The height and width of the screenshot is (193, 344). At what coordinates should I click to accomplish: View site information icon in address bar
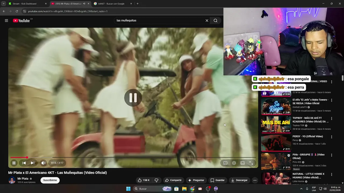tap(24, 11)
